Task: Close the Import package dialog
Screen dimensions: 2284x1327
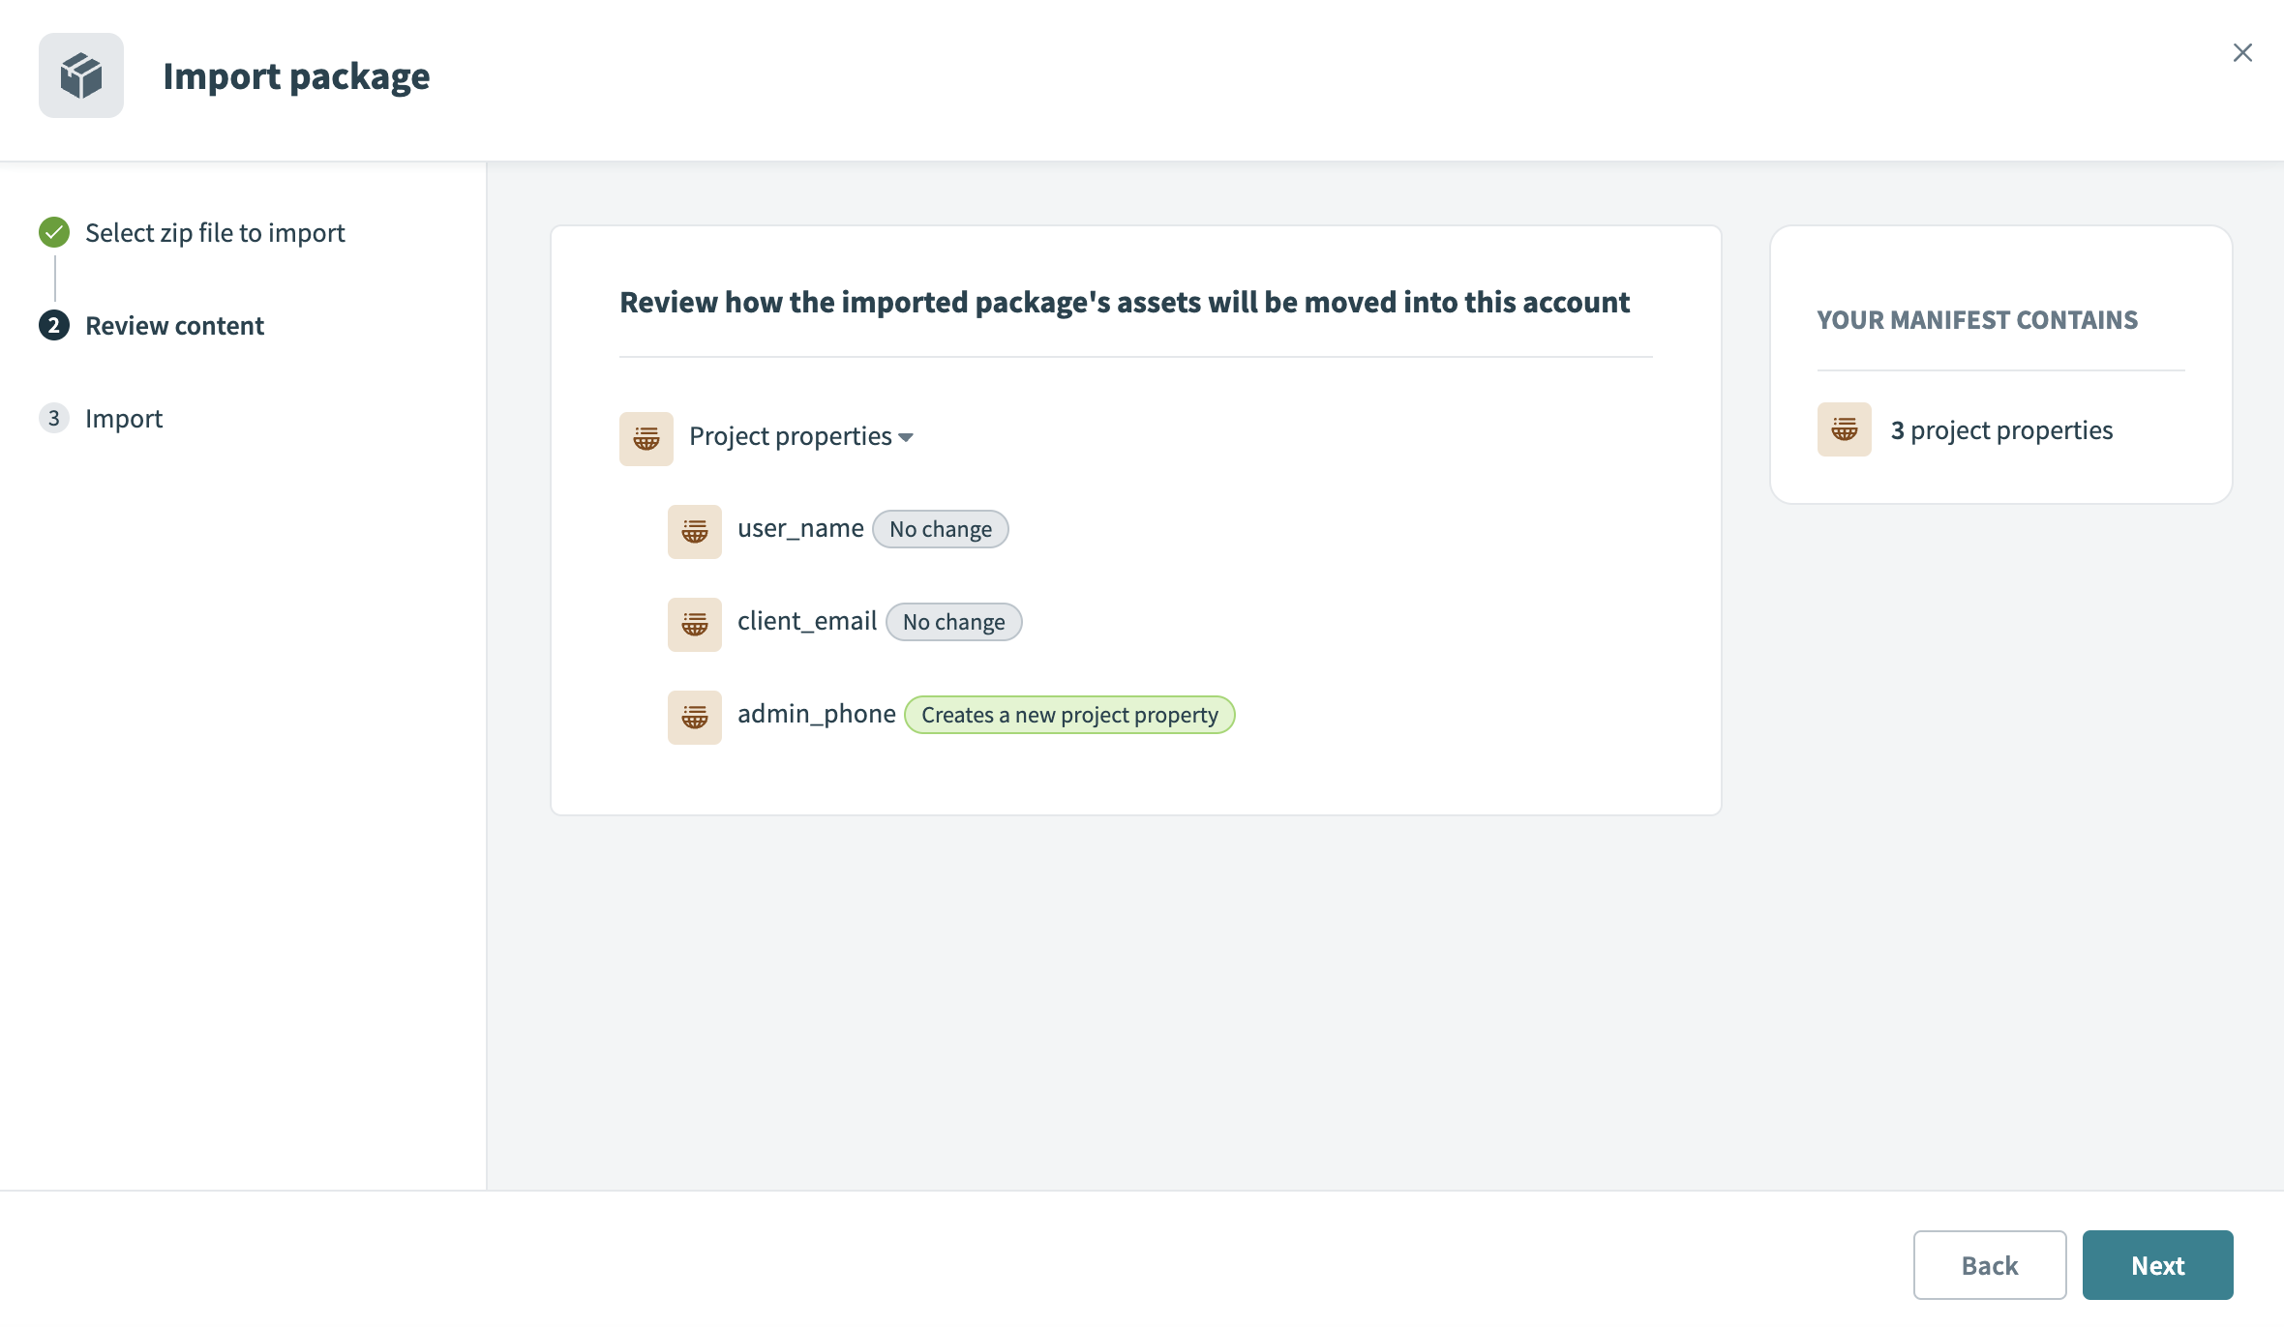Action: [2242, 52]
